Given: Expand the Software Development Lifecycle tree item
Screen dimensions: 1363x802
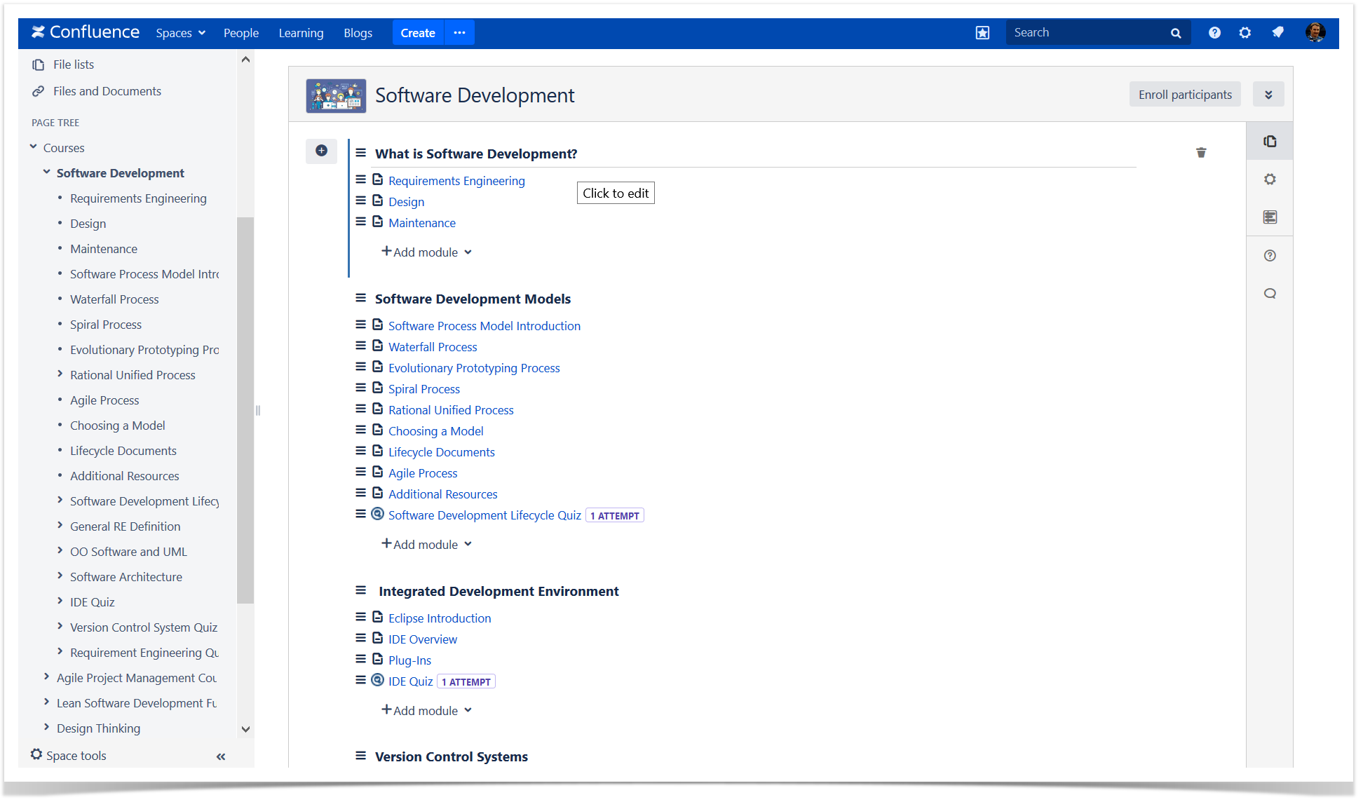Looking at the screenshot, I should click(x=59, y=501).
